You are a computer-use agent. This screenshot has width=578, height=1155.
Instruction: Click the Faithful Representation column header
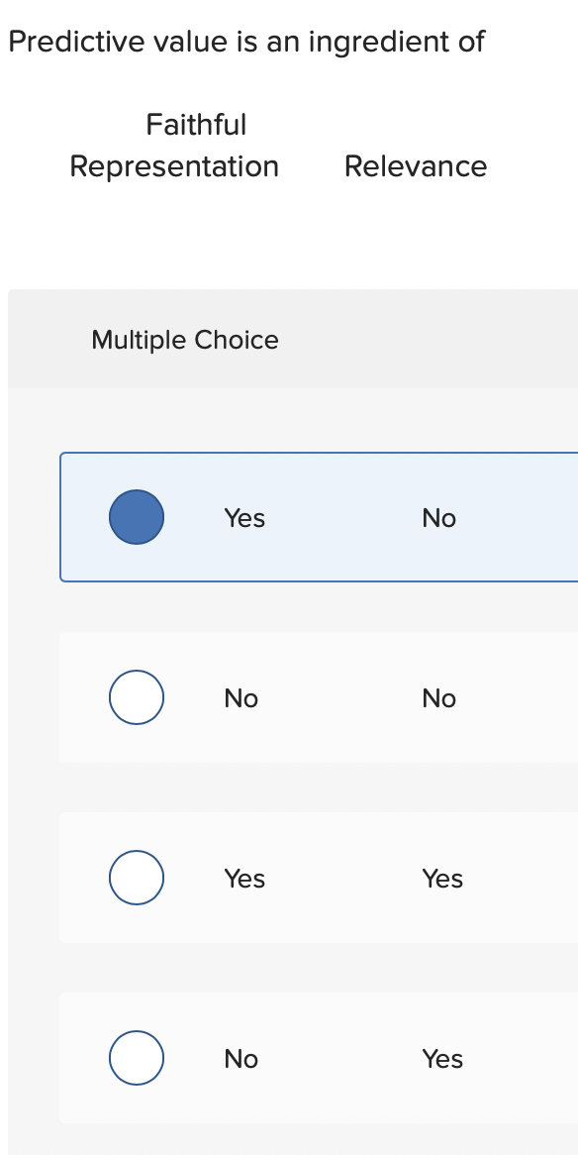(174, 145)
